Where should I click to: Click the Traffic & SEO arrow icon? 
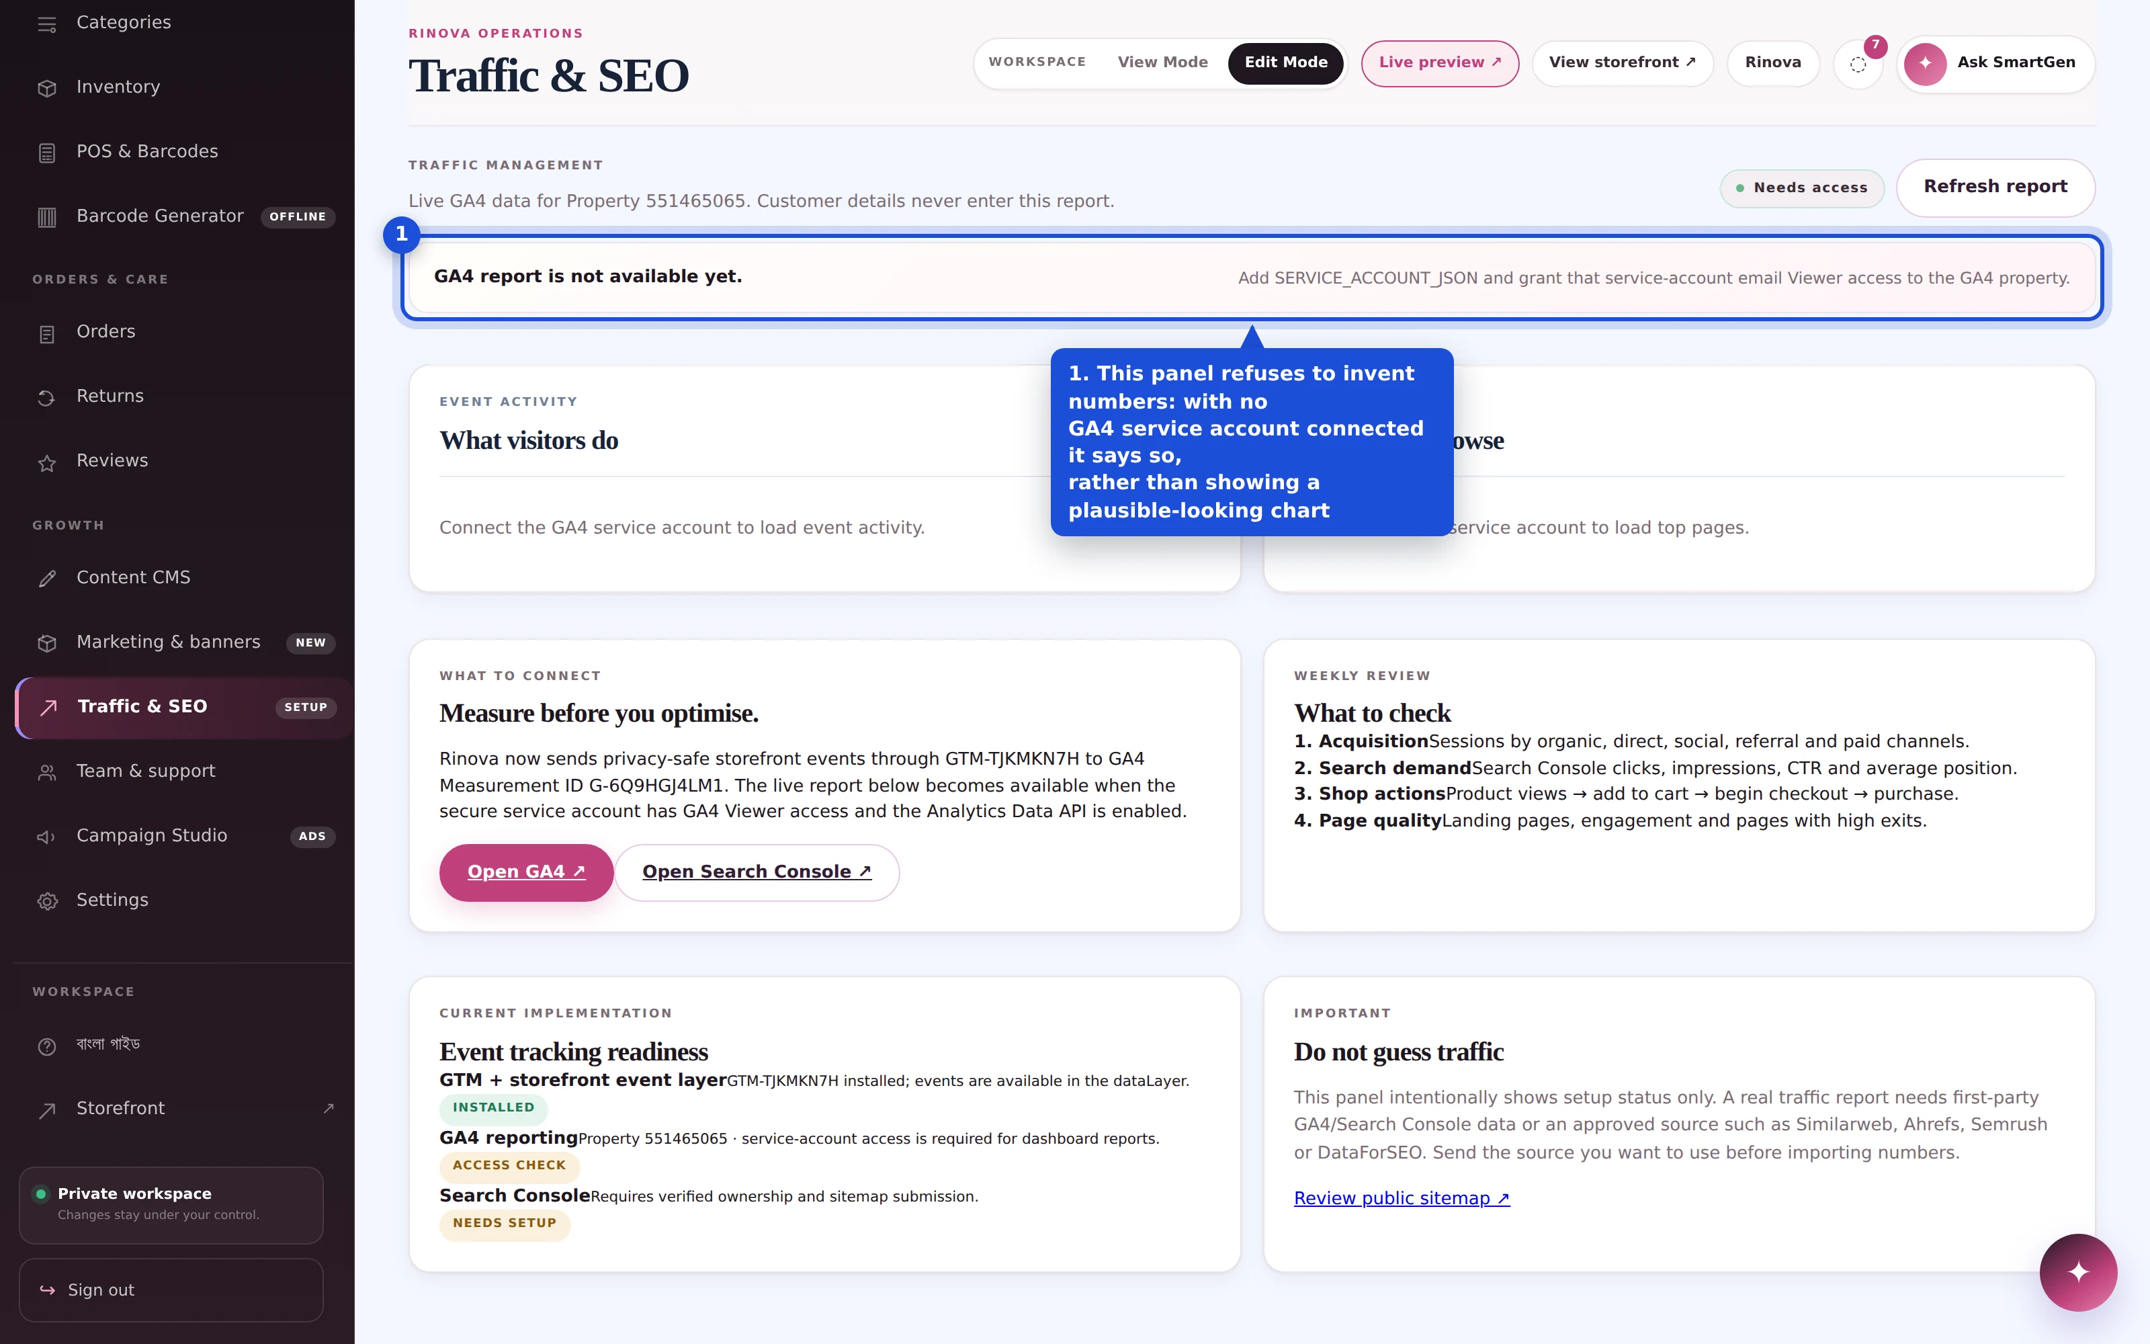point(49,707)
